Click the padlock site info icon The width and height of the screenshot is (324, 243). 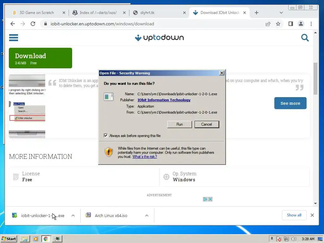point(46,24)
